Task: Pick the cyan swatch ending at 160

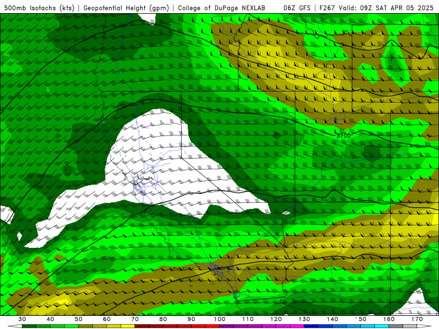Action: click(x=381, y=326)
